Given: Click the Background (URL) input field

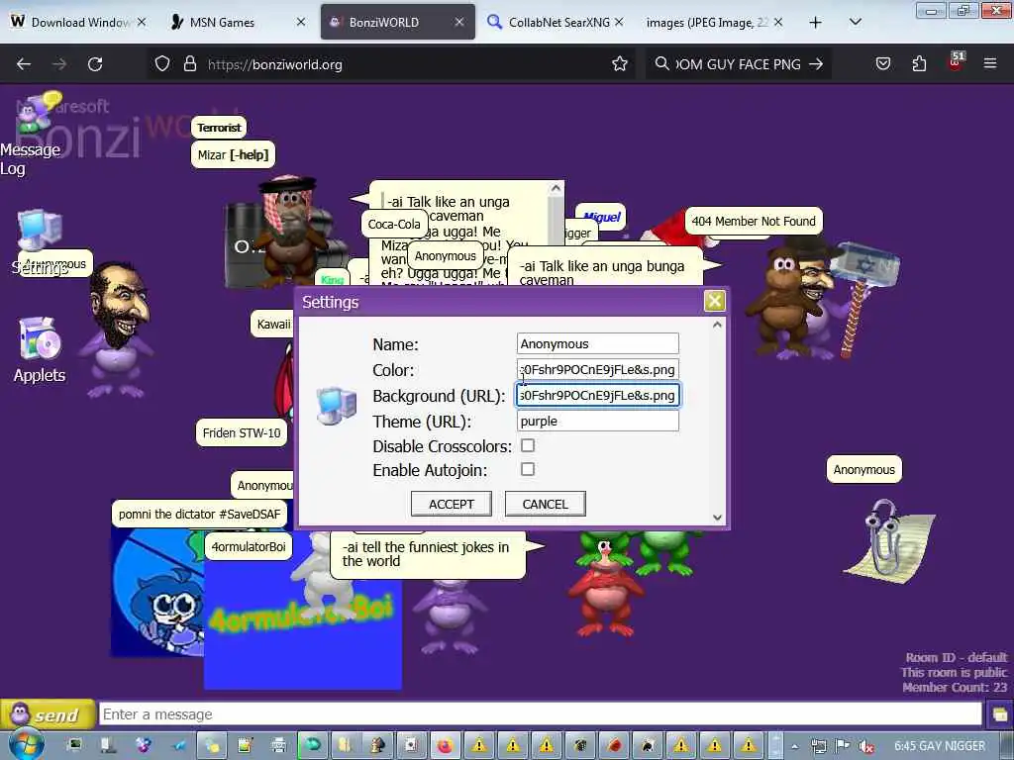Looking at the screenshot, I should [597, 395].
